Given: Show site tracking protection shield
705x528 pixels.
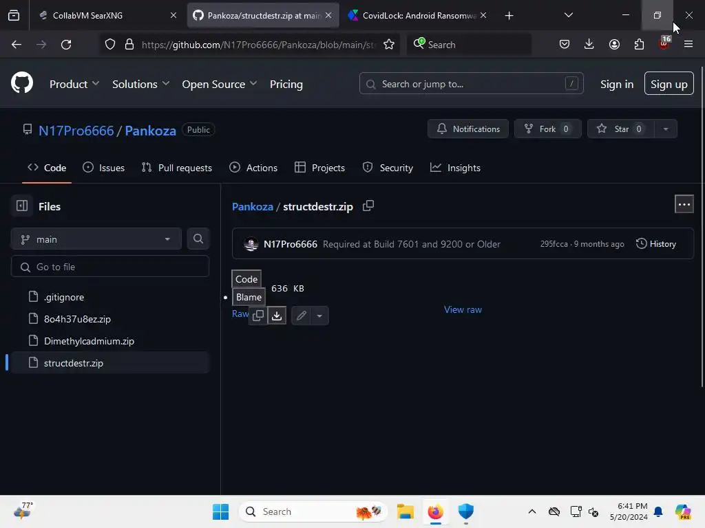Looking at the screenshot, I should [x=110, y=45].
